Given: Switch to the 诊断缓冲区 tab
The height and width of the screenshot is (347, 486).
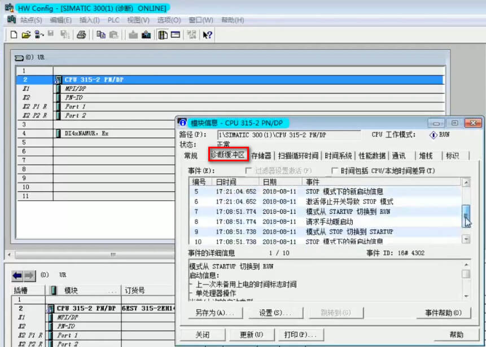Looking at the screenshot, I should pyautogui.click(x=228, y=155).
